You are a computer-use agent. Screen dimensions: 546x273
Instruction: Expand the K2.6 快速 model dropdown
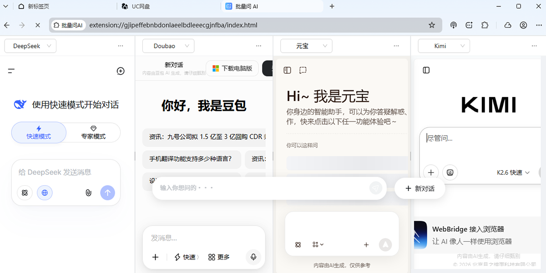pos(513,172)
